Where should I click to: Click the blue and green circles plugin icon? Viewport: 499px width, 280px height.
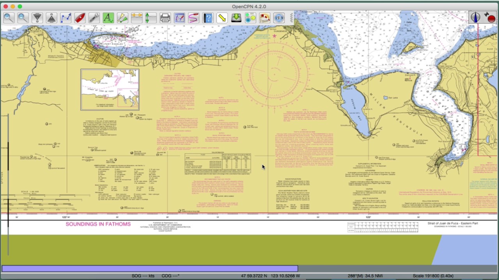(x=250, y=18)
